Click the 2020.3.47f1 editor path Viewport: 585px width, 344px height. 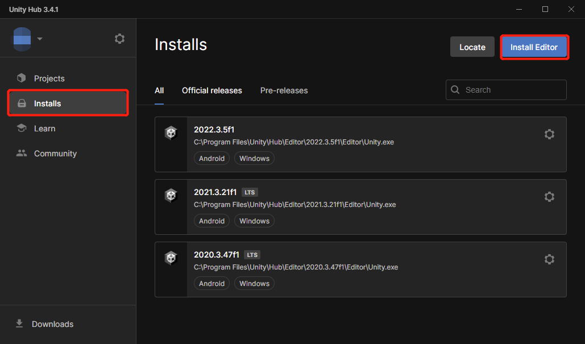(296, 267)
